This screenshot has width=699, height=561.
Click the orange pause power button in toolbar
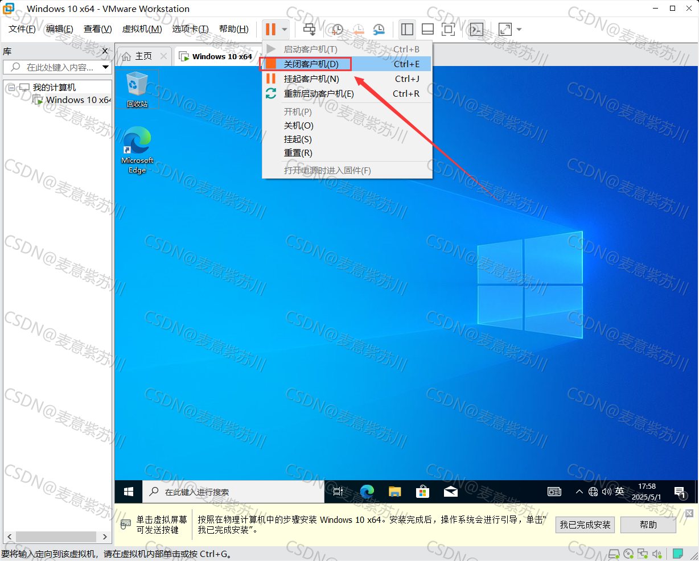270,29
